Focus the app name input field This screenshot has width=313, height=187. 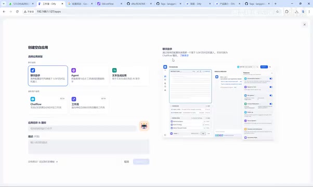83,129
